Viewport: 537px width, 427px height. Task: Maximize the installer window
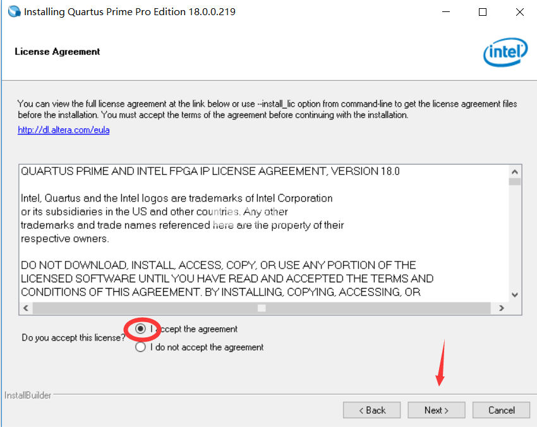[483, 11]
